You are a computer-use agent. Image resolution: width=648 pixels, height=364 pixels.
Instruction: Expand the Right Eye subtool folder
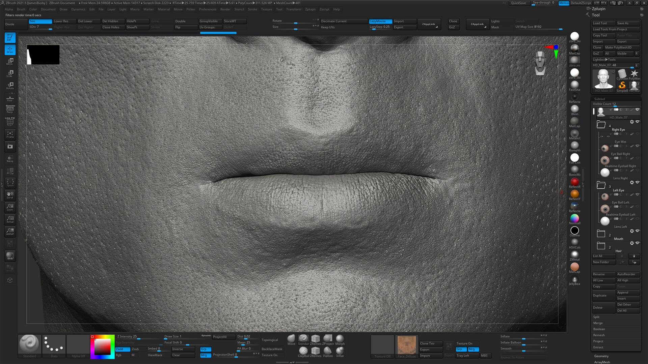pyautogui.click(x=601, y=125)
